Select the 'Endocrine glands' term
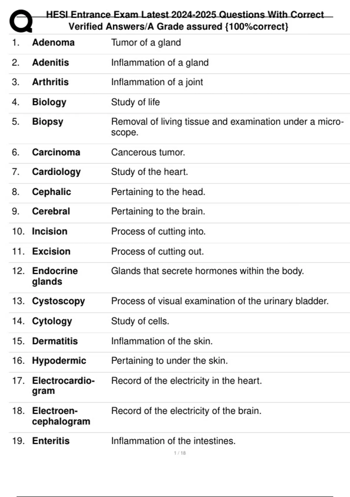Screen dimensions: 350x497 pyautogui.click(x=55, y=276)
